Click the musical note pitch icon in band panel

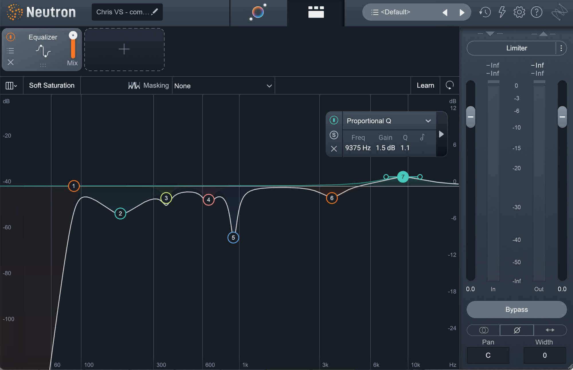pos(422,137)
